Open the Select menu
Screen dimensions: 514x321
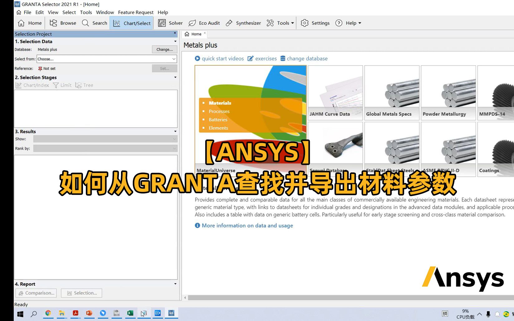tap(69, 12)
